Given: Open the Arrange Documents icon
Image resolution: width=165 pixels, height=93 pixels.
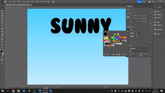Looking at the screenshot, I should pos(150,2).
